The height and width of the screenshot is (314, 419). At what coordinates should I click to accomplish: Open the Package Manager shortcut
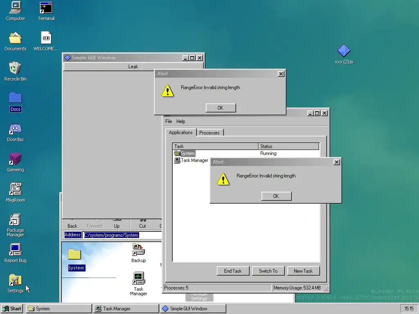pyautogui.click(x=15, y=225)
